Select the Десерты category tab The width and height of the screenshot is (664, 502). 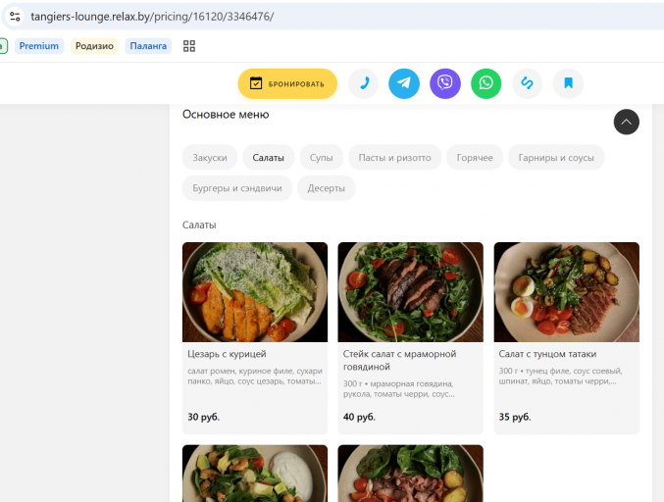(326, 188)
